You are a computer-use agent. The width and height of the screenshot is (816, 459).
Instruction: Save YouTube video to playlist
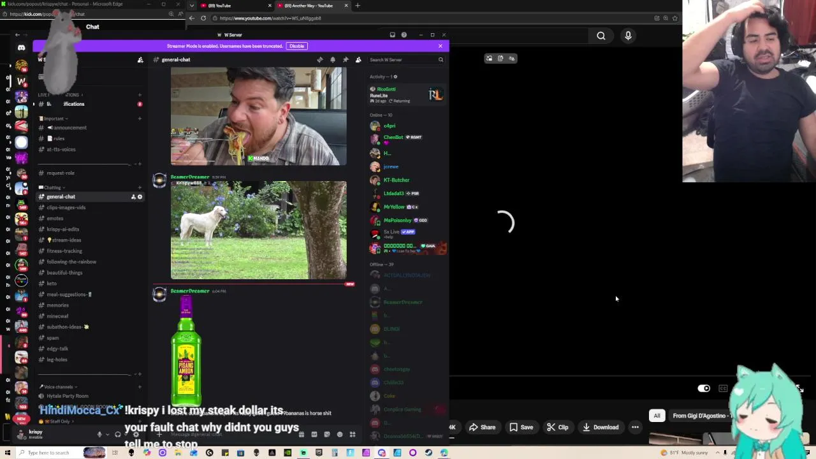coord(521,427)
